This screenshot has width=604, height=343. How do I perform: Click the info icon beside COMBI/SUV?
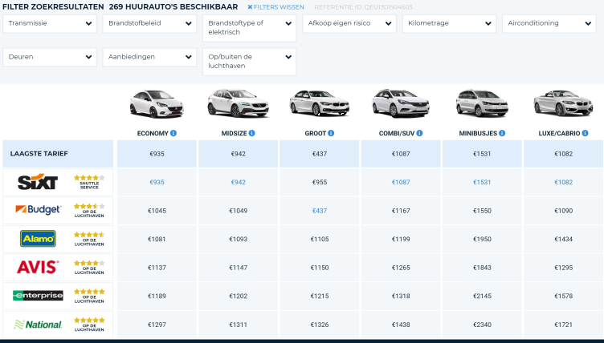[421, 133]
